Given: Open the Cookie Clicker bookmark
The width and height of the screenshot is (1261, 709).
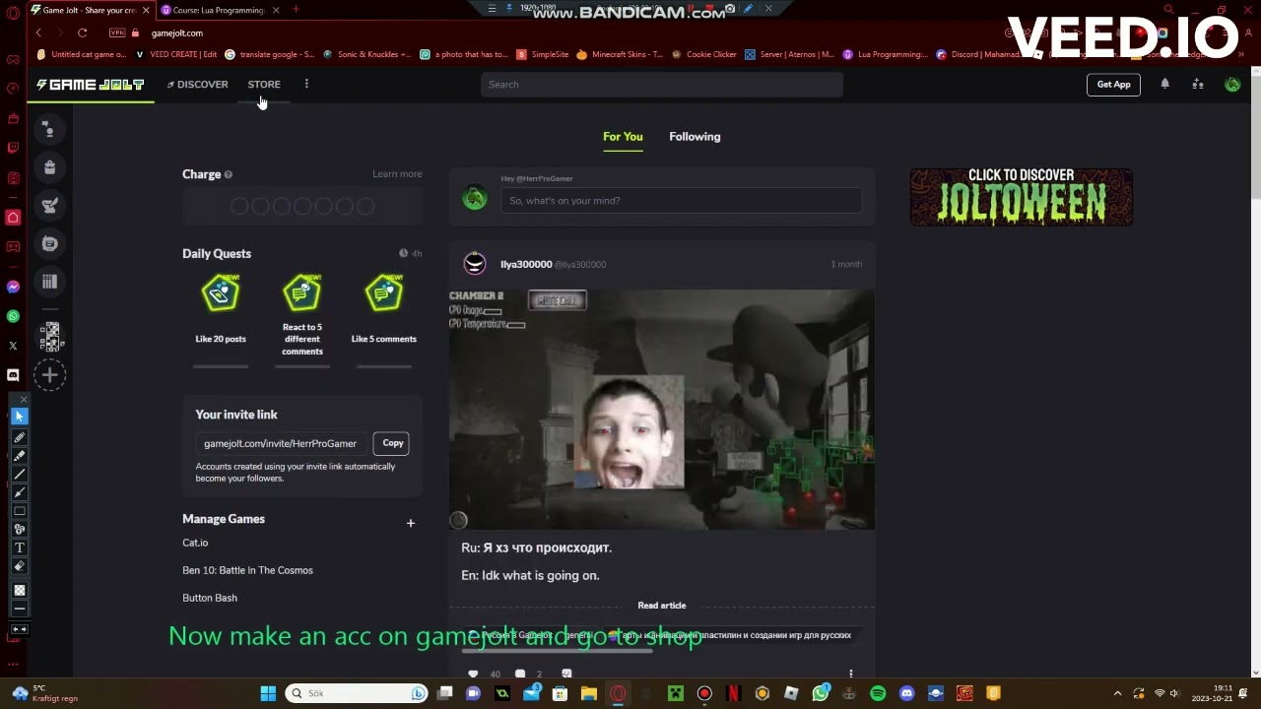Looking at the screenshot, I should click(x=704, y=54).
